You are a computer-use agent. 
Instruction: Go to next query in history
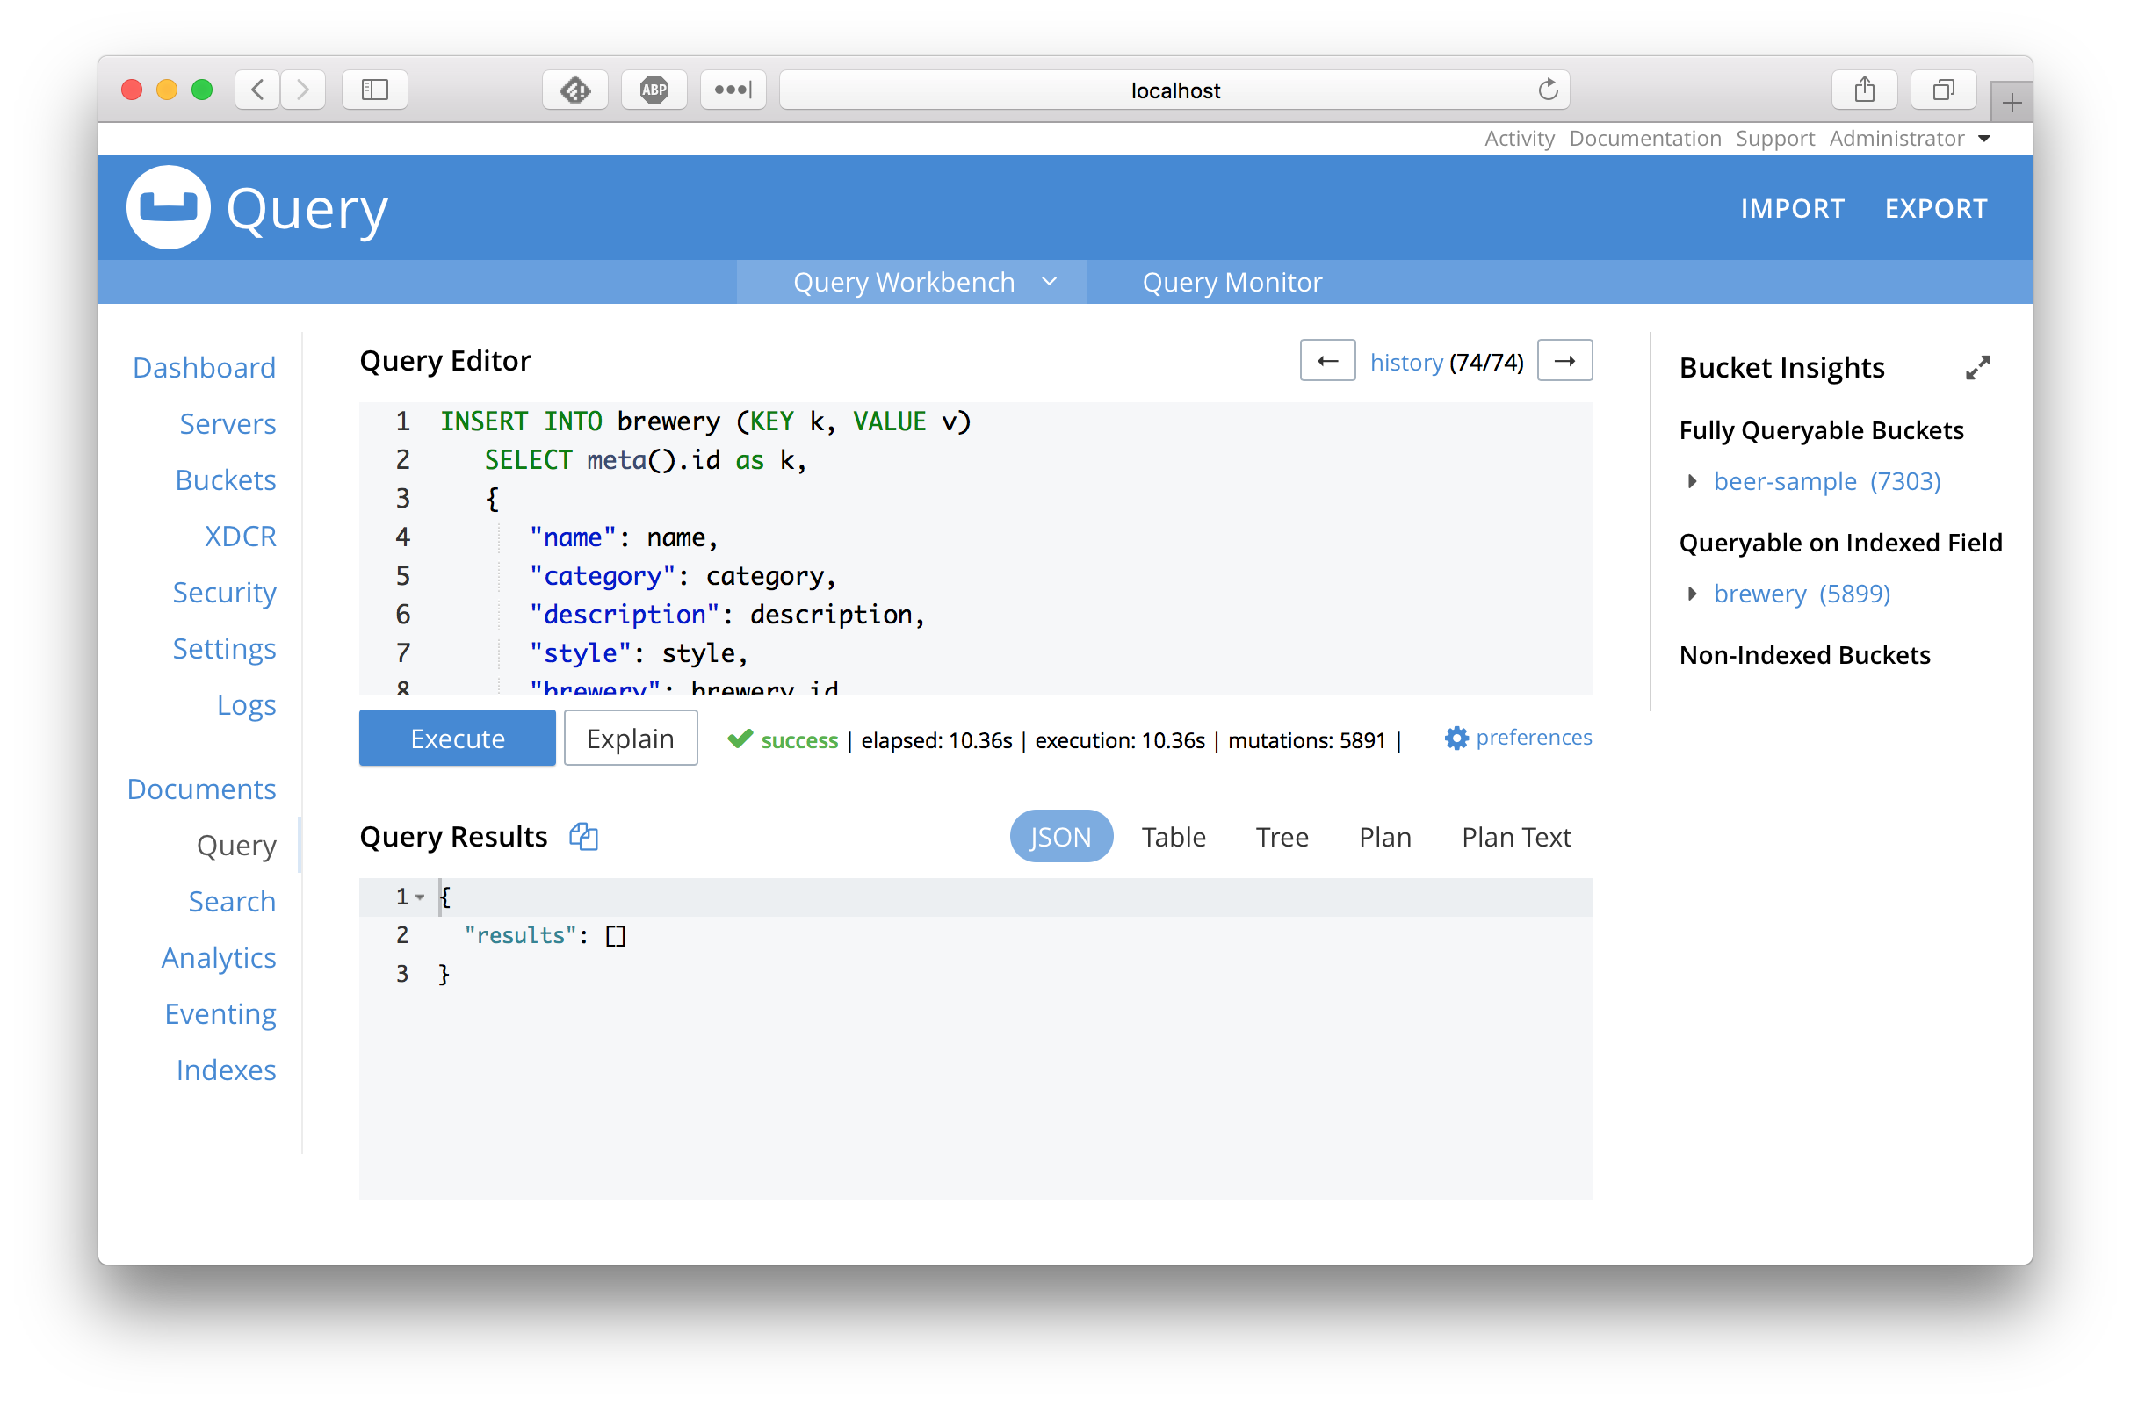(x=1564, y=361)
